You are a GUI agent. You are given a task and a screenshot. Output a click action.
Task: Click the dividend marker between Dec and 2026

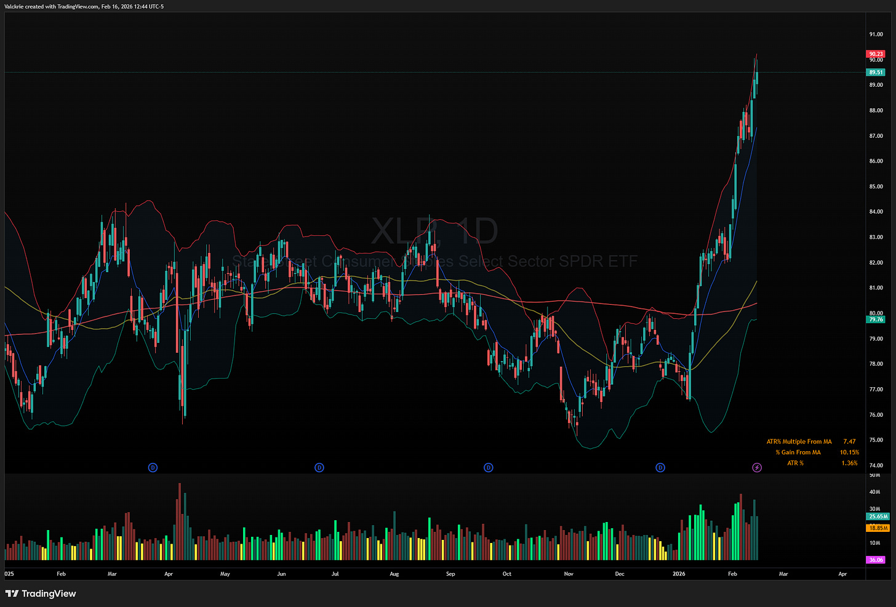point(660,468)
